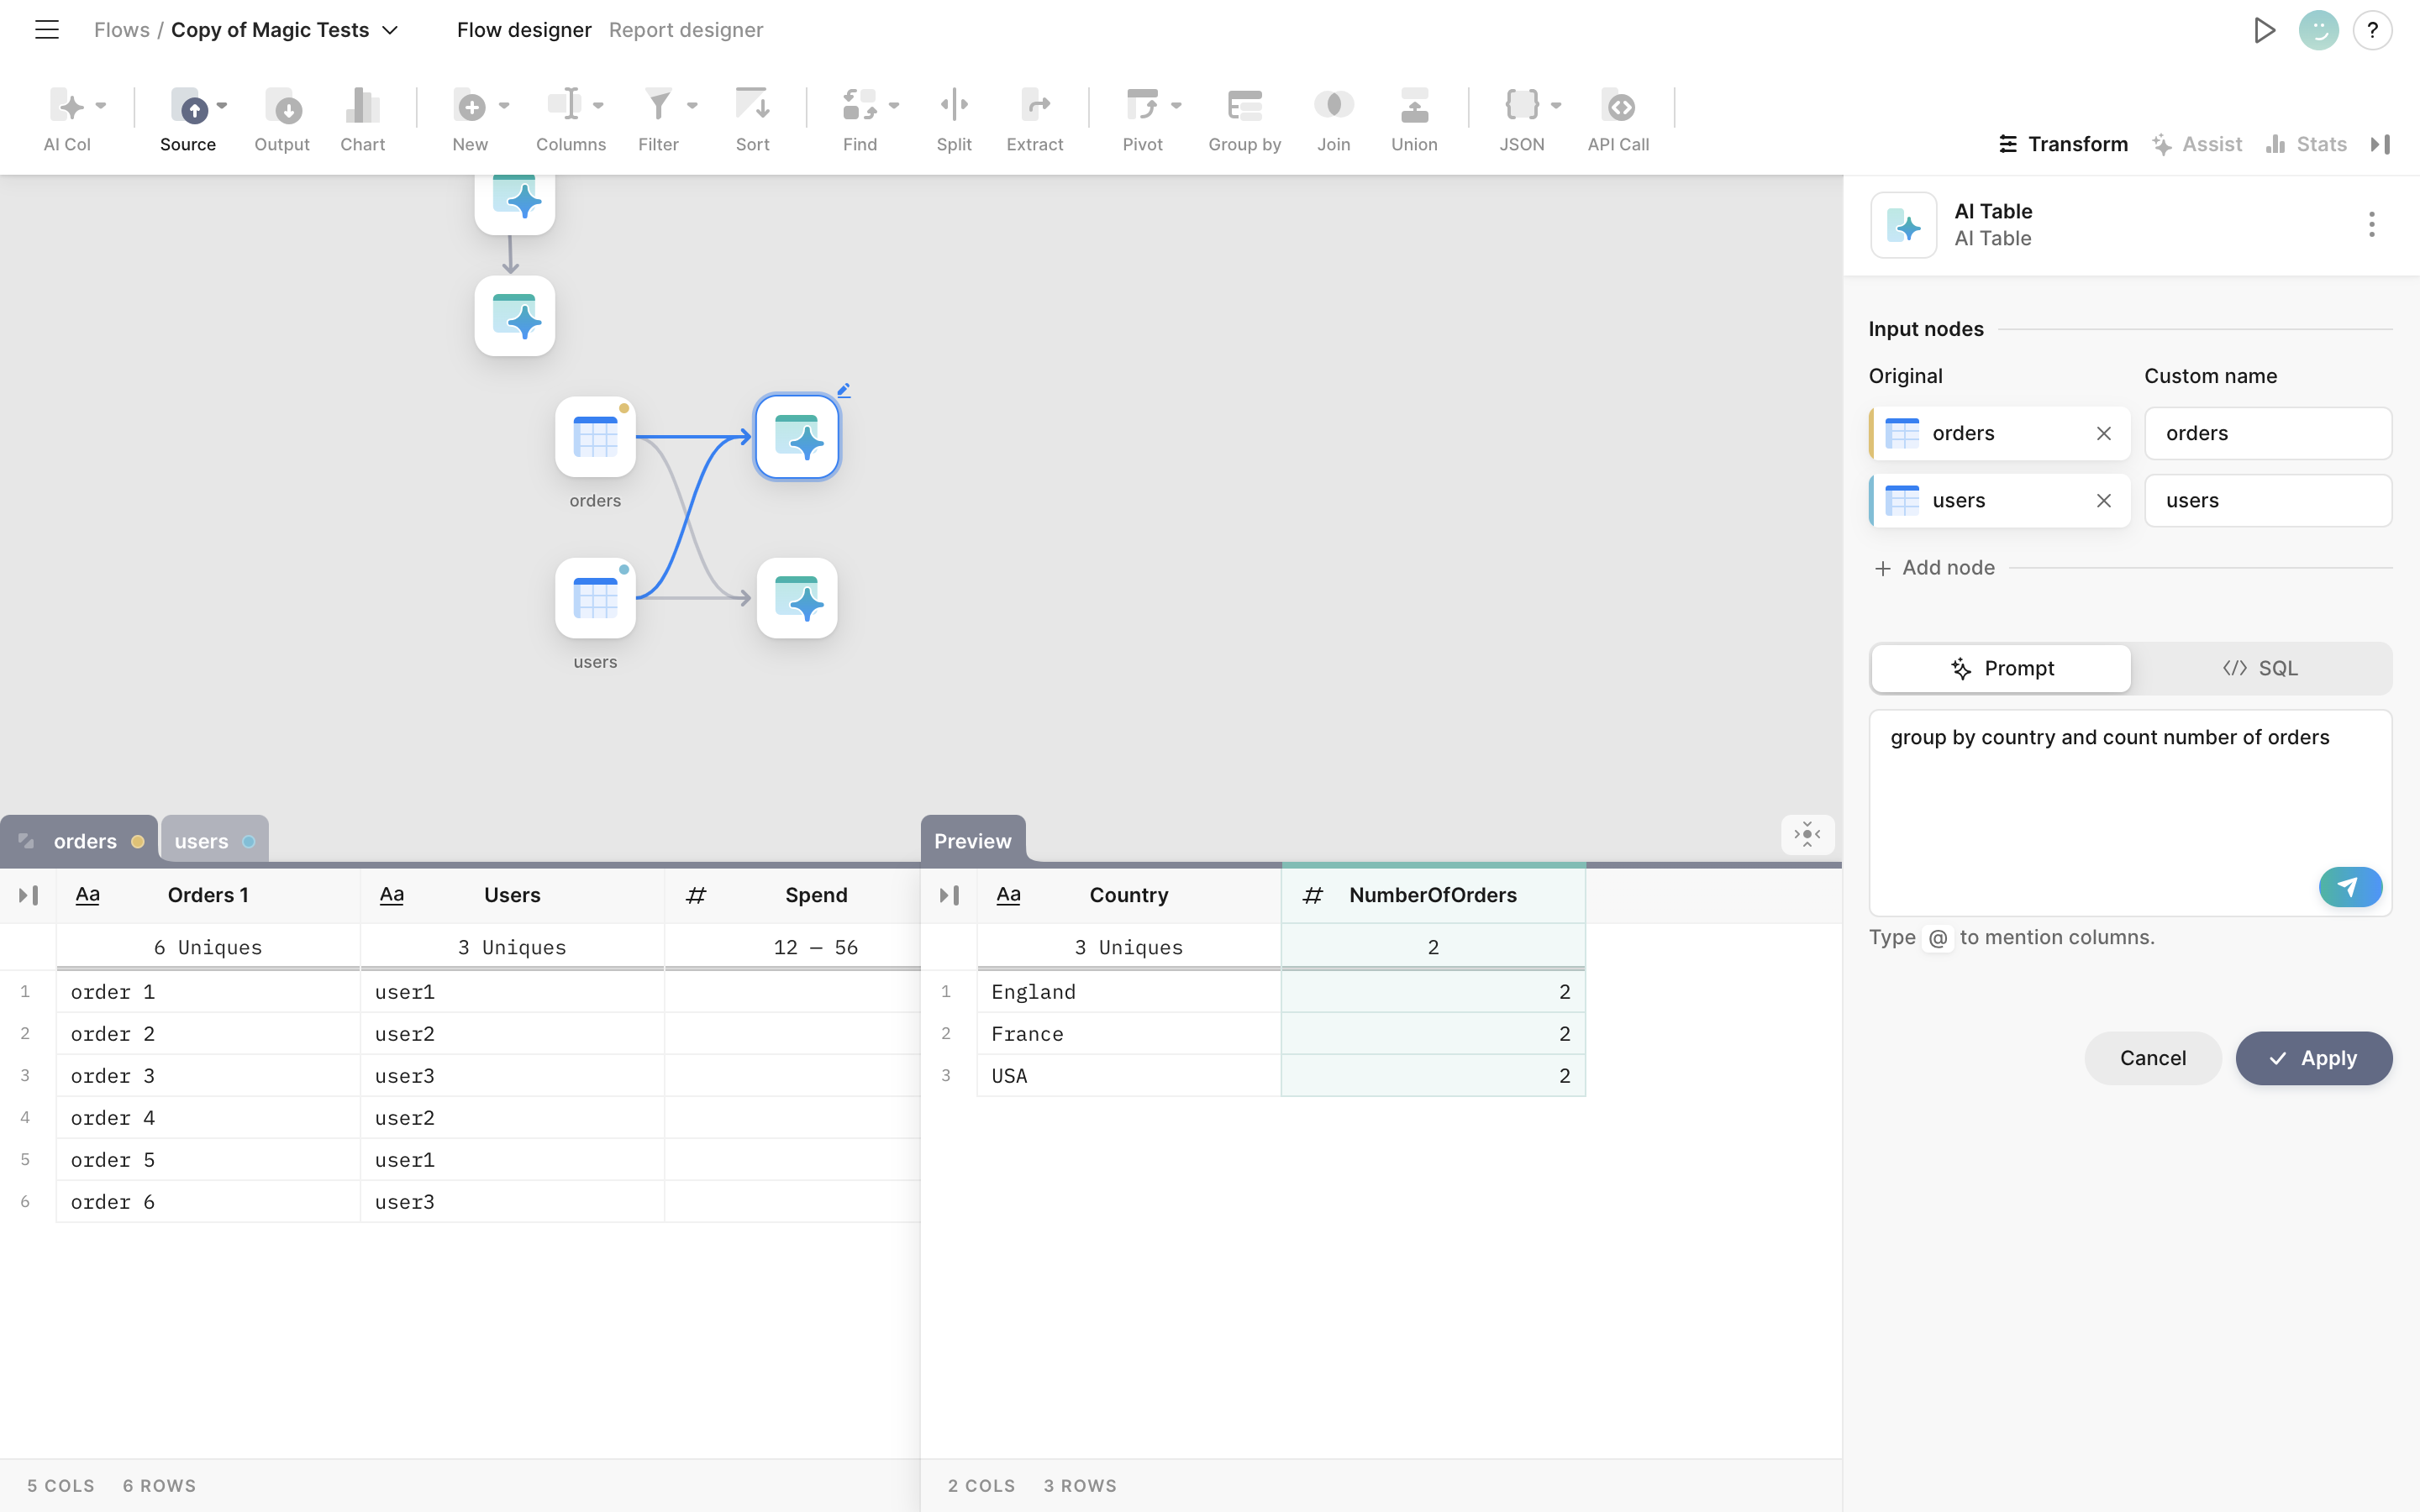Switch to Report designer tab
The height and width of the screenshot is (1512, 2420).
(x=685, y=30)
